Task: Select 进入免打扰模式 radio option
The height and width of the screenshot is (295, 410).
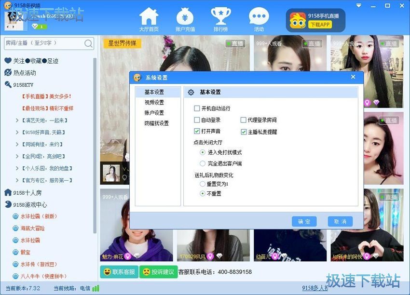Action: [203, 152]
